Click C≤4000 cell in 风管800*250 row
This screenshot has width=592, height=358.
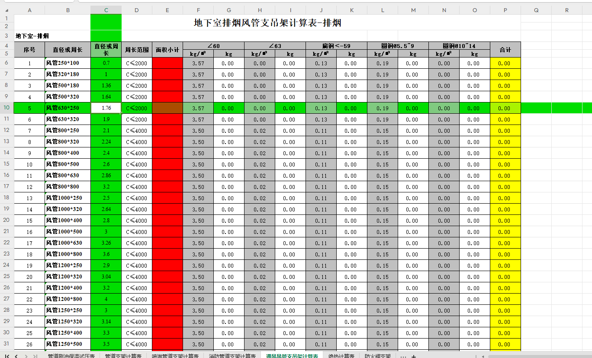137,131
